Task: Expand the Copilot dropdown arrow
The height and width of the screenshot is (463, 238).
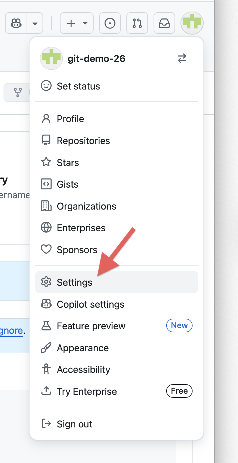Action: click(x=35, y=23)
